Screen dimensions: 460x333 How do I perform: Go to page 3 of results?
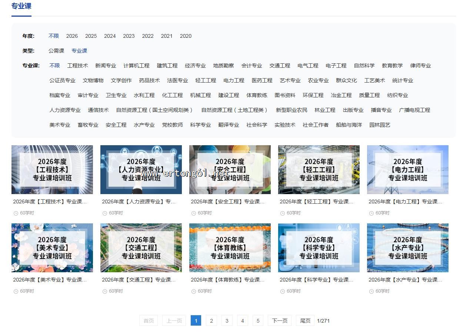(x=227, y=321)
